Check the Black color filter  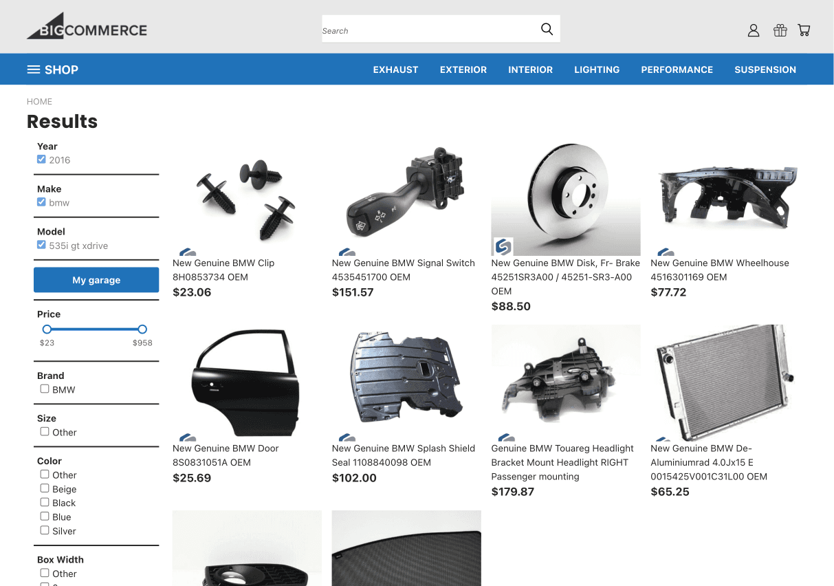click(x=44, y=502)
